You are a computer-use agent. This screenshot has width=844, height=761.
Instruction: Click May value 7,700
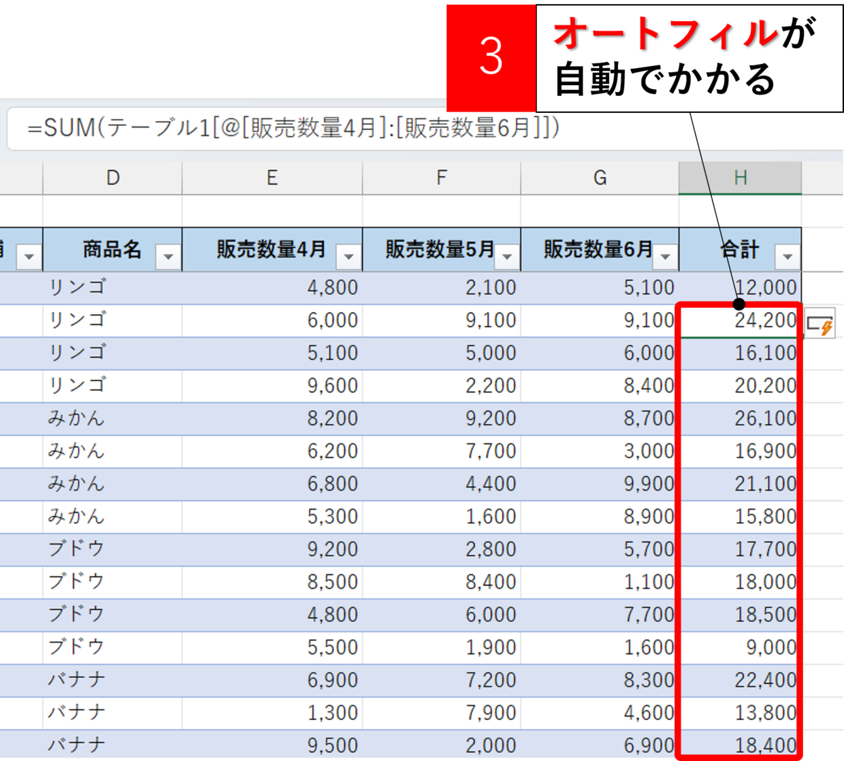pyautogui.click(x=442, y=451)
